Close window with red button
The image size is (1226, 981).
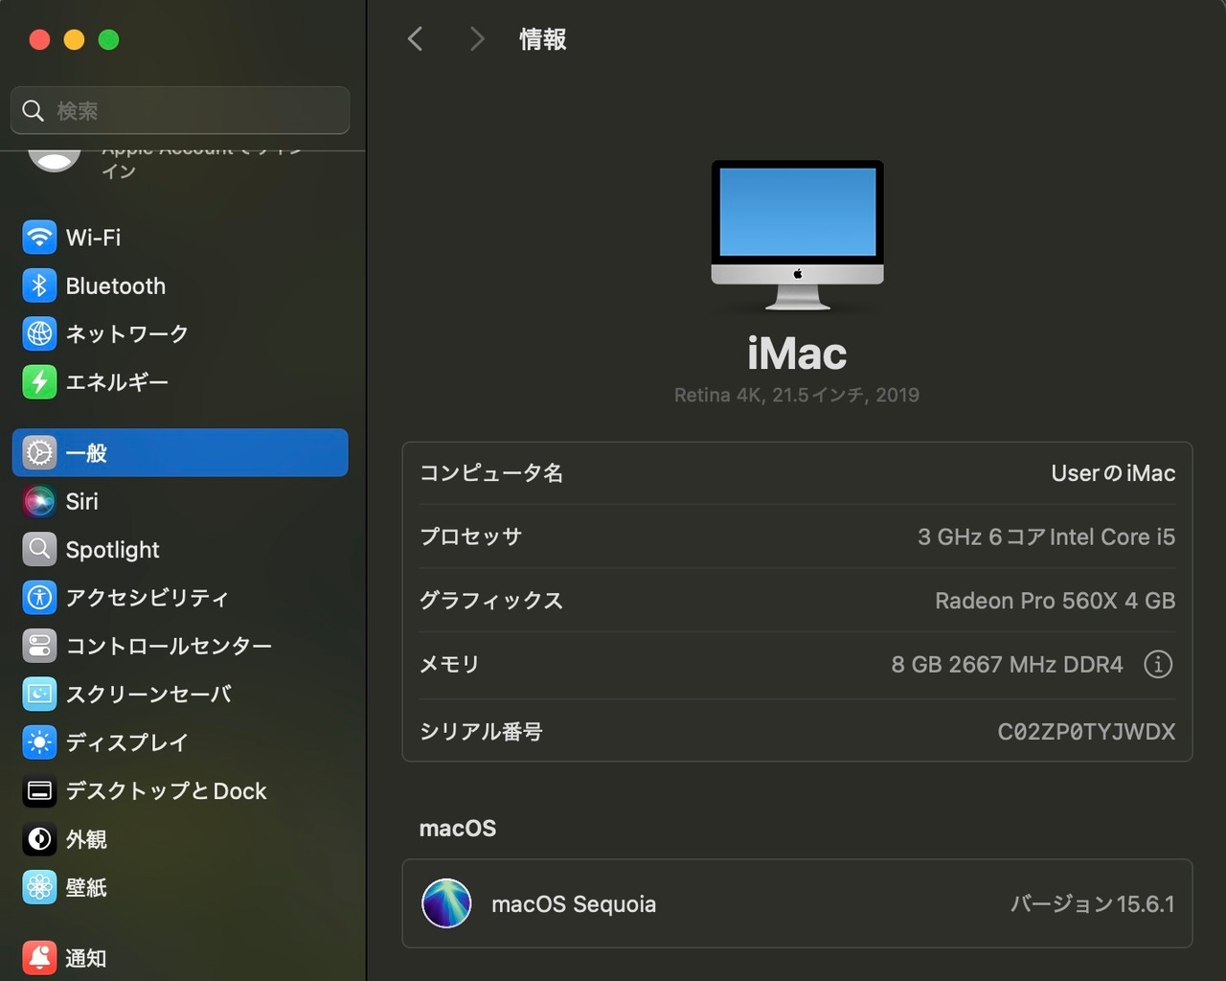(39, 39)
